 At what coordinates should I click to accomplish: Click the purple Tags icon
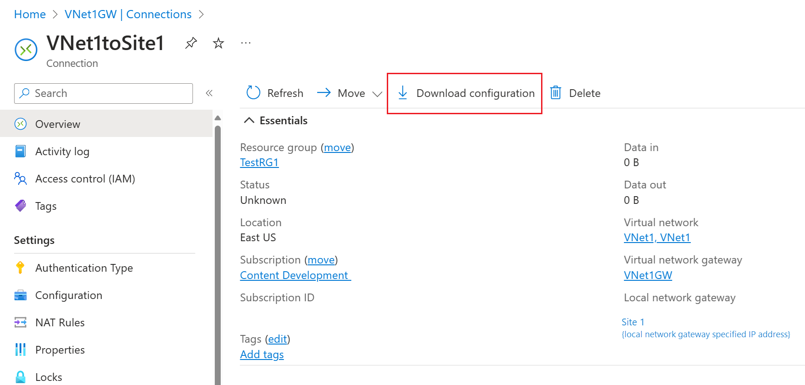tap(20, 206)
